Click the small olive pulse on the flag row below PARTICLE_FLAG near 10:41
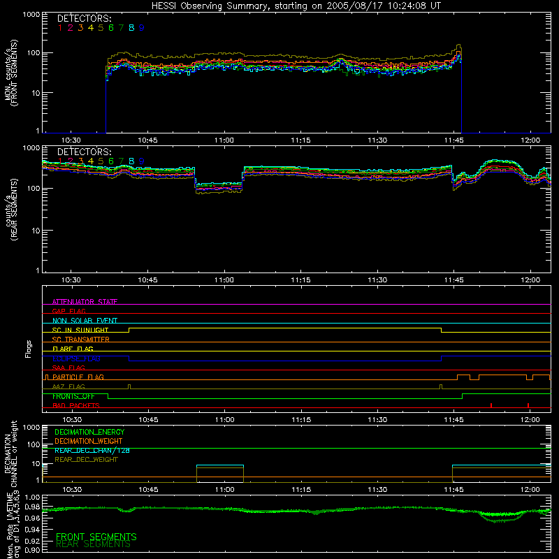This screenshot has width=559, height=559. click(x=129, y=386)
